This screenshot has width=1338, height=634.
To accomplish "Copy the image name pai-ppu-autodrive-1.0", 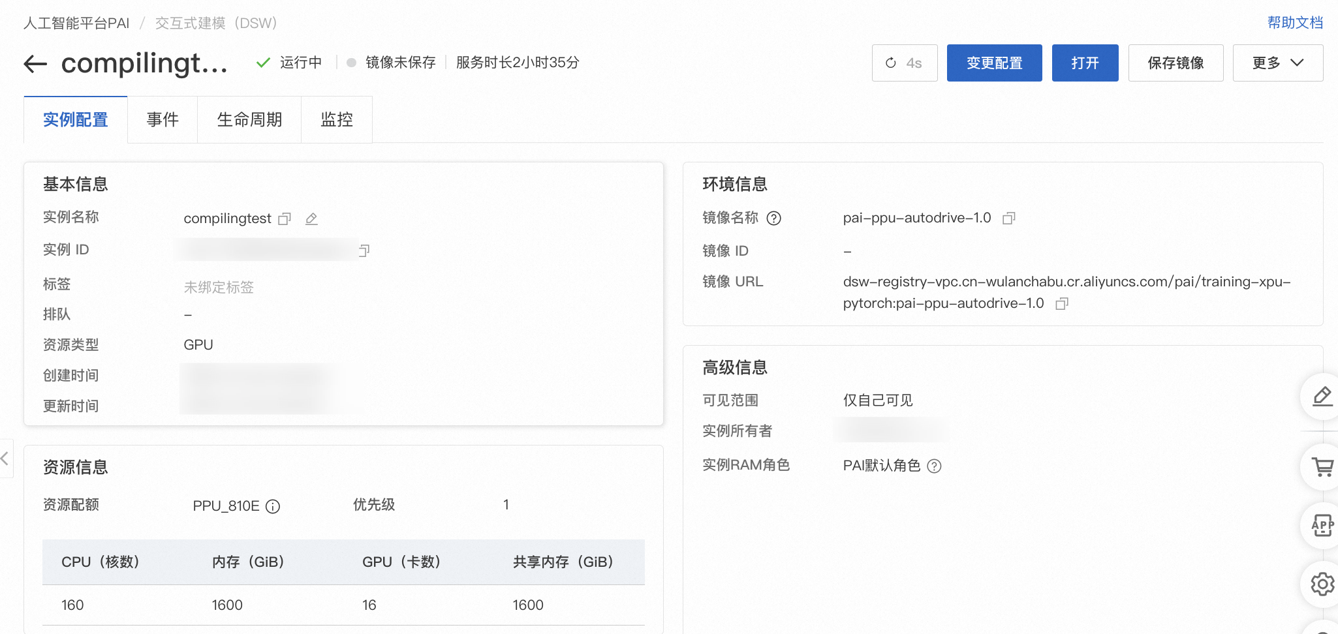I will [1009, 218].
